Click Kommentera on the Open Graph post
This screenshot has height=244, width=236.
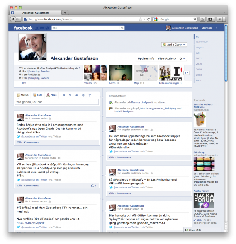(x=31, y=142)
